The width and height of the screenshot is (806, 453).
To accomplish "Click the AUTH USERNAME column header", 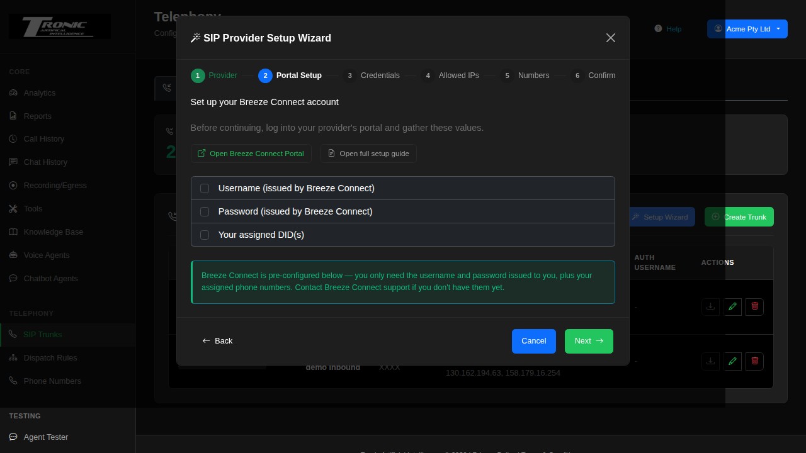I will tap(655, 262).
